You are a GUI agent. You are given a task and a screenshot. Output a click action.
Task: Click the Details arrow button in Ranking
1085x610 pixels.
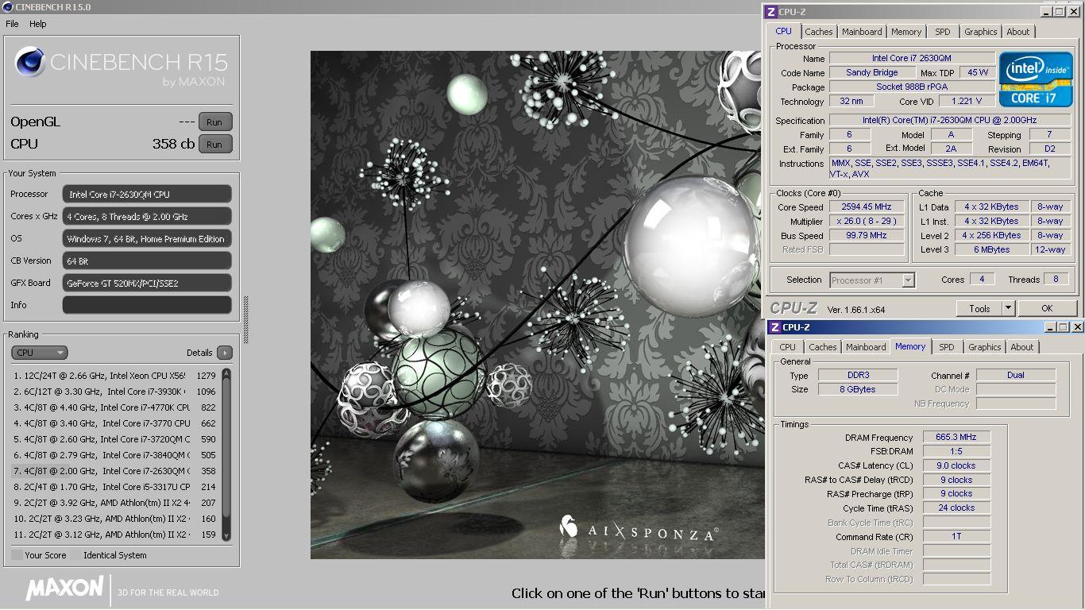point(225,353)
